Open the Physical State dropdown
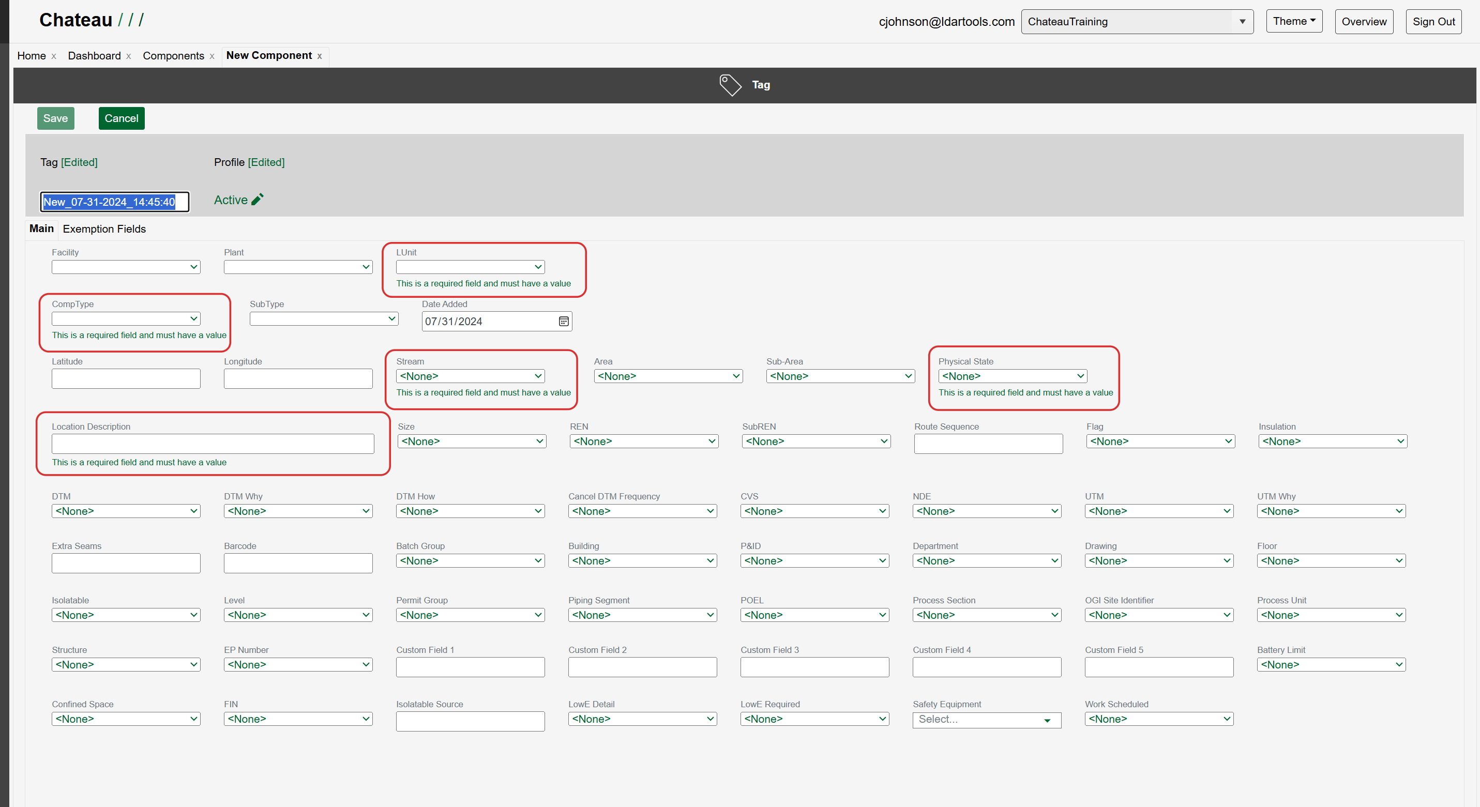 [1013, 376]
